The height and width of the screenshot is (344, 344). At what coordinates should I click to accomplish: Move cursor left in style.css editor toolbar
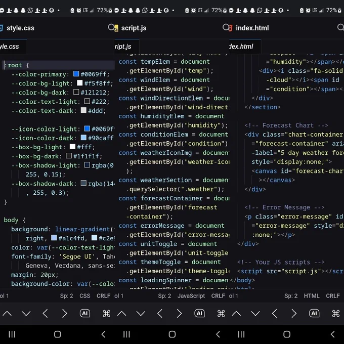(x=45, y=314)
